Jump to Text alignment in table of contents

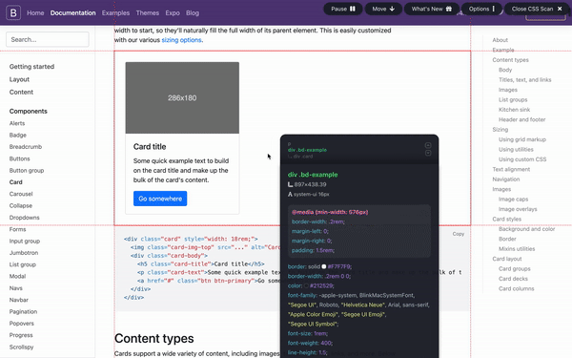(x=511, y=169)
